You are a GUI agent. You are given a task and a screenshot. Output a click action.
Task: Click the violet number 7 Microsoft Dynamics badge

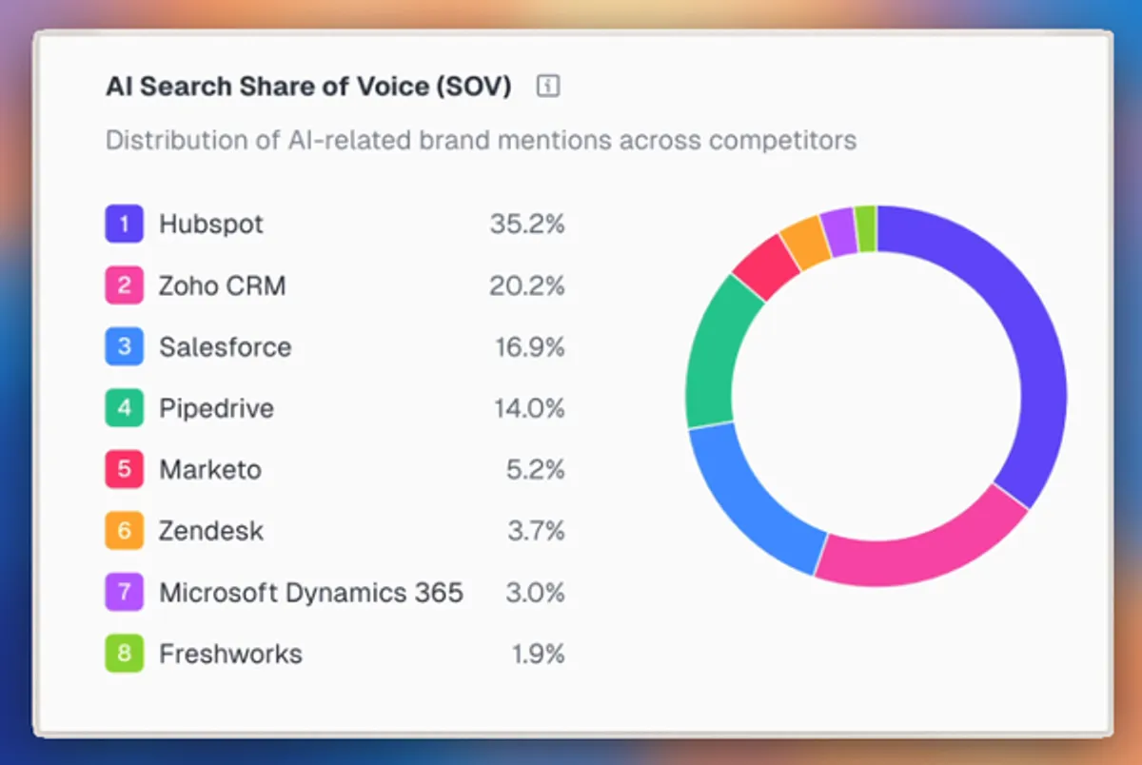point(124,593)
